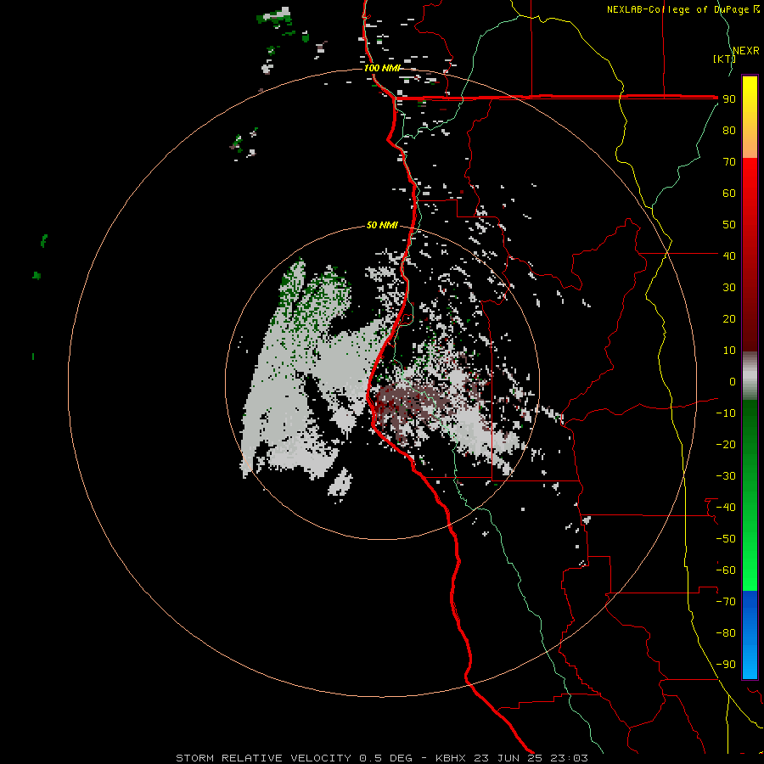Click the 23 JUN 25 23:03 timestamp

point(531,758)
